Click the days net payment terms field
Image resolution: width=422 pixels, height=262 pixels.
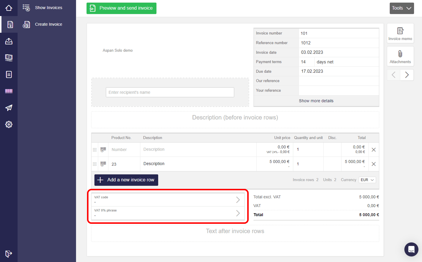(346, 62)
